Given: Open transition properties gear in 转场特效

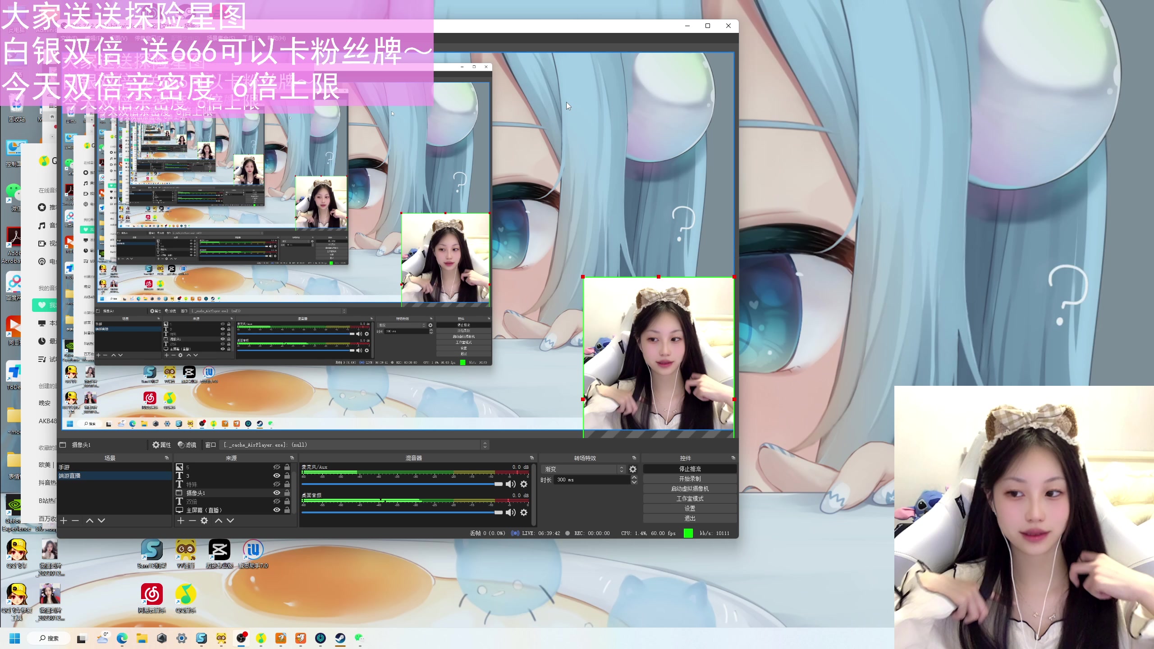Looking at the screenshot, I should click(633, 469).
